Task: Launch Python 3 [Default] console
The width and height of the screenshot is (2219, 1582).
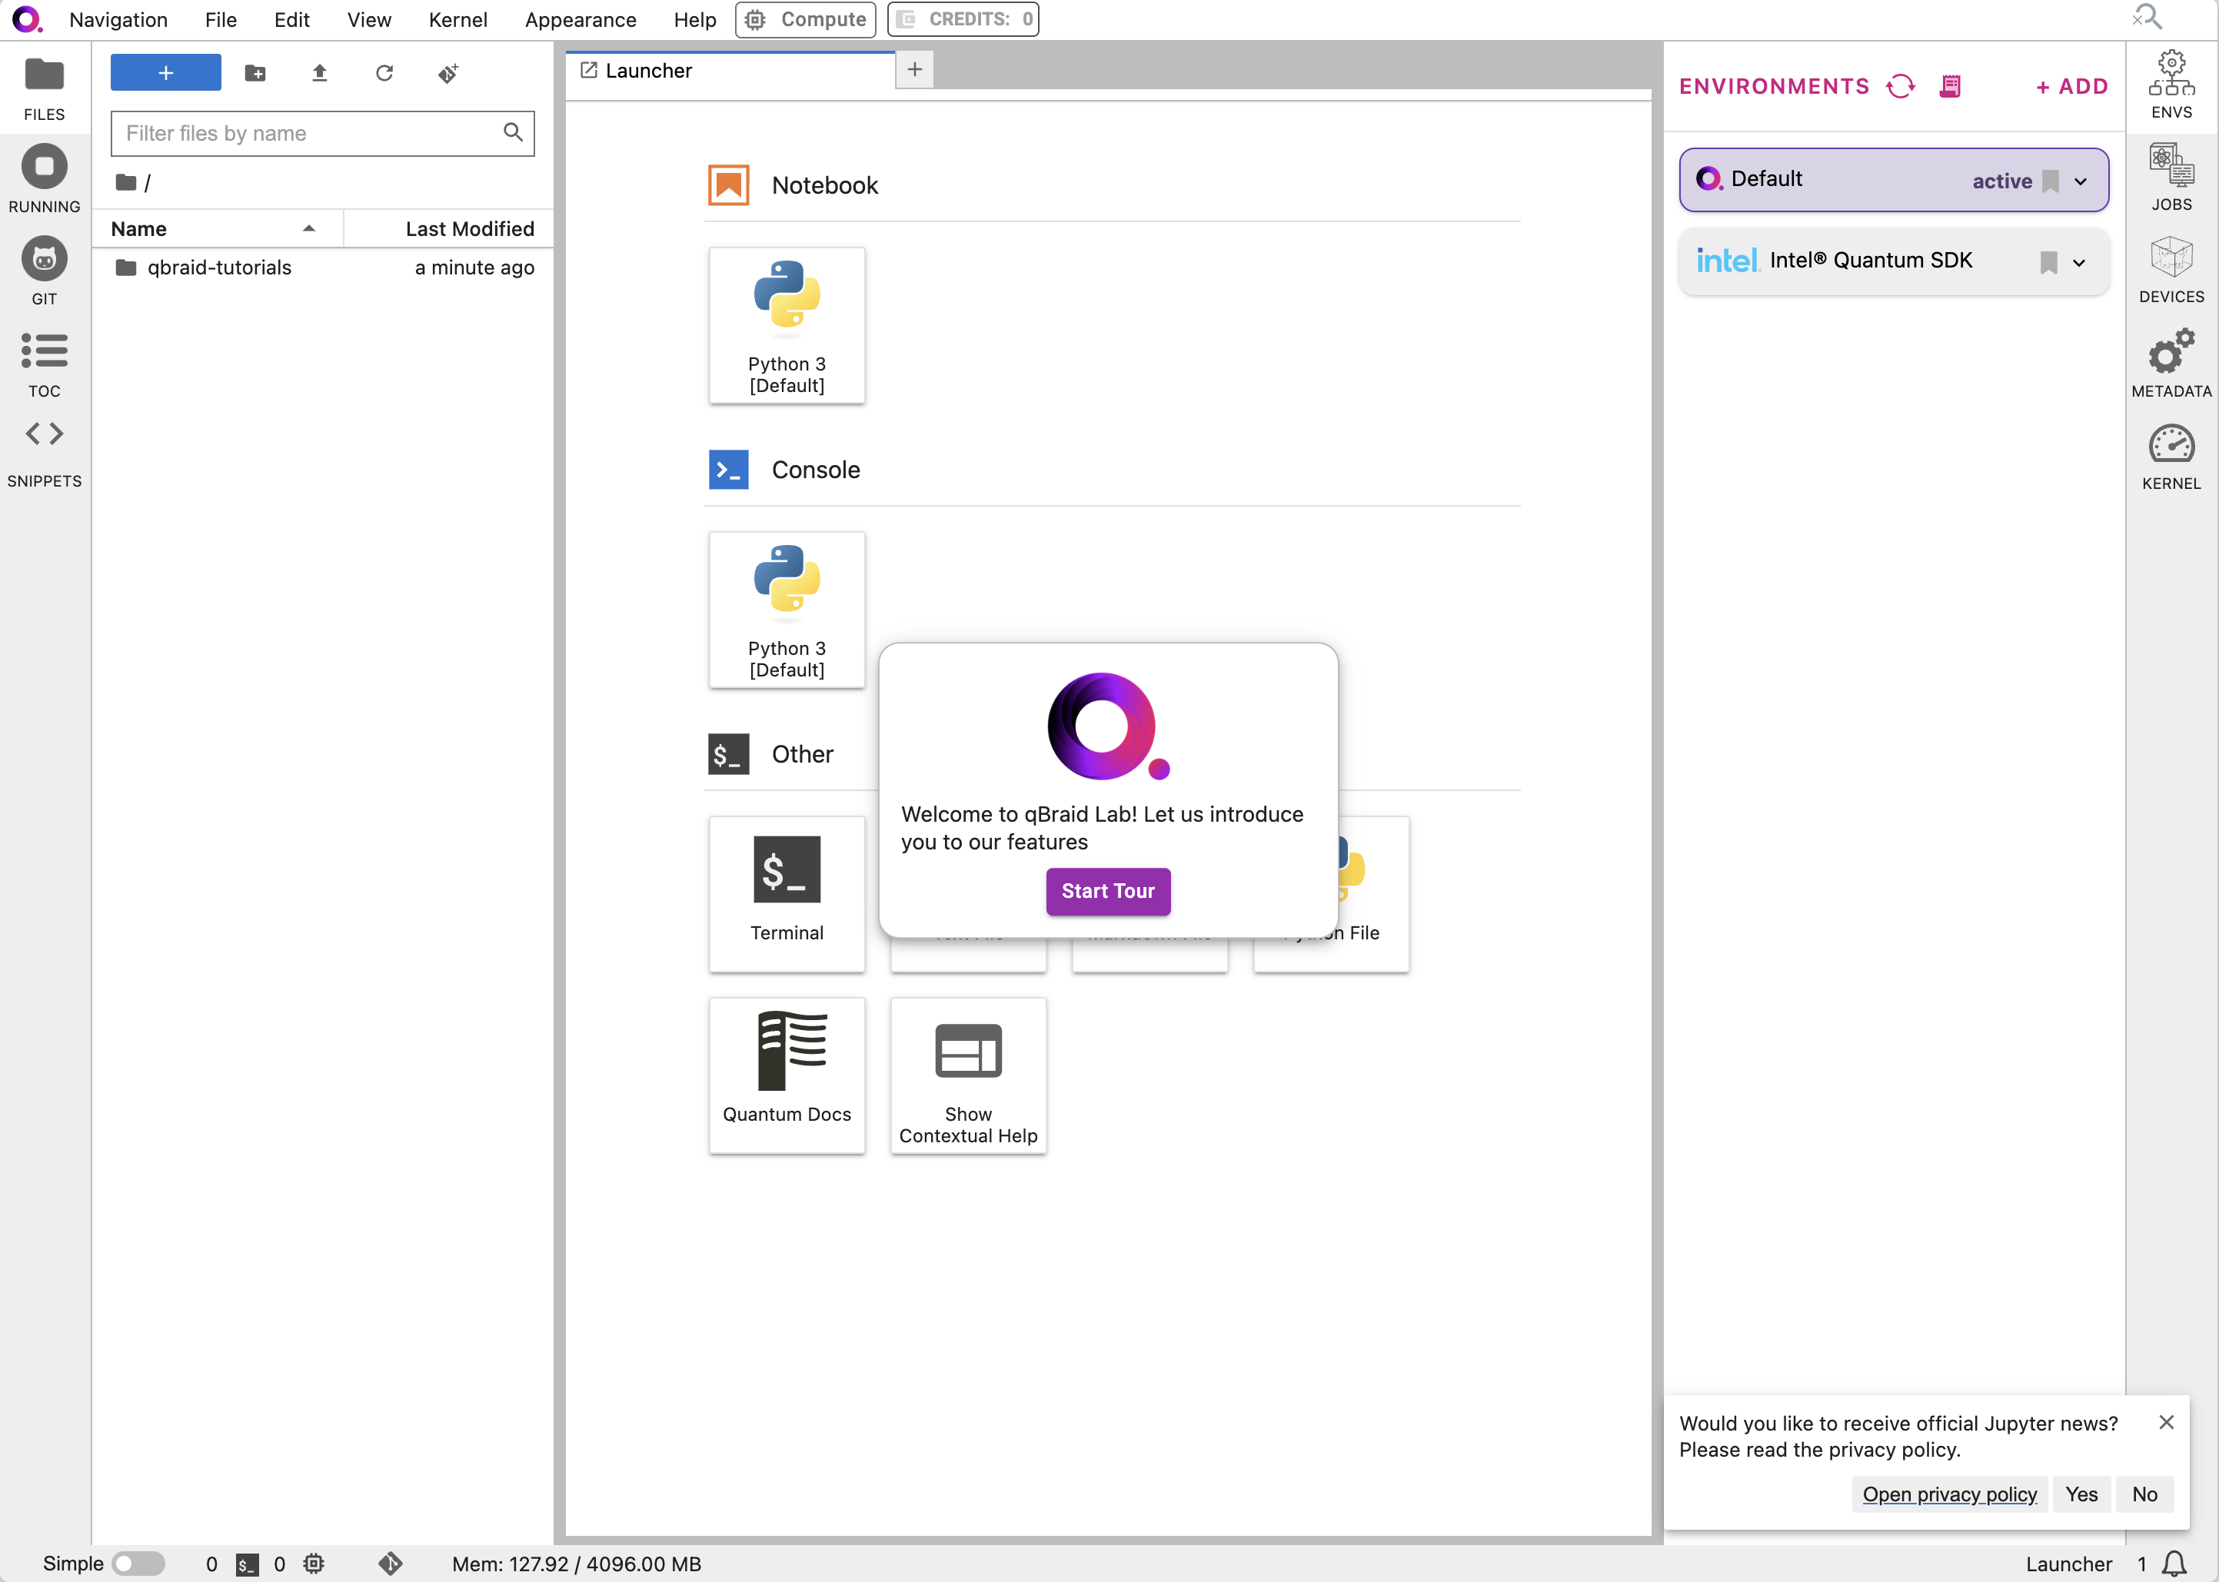Action: pyautogui.click(x=787, y=610)
